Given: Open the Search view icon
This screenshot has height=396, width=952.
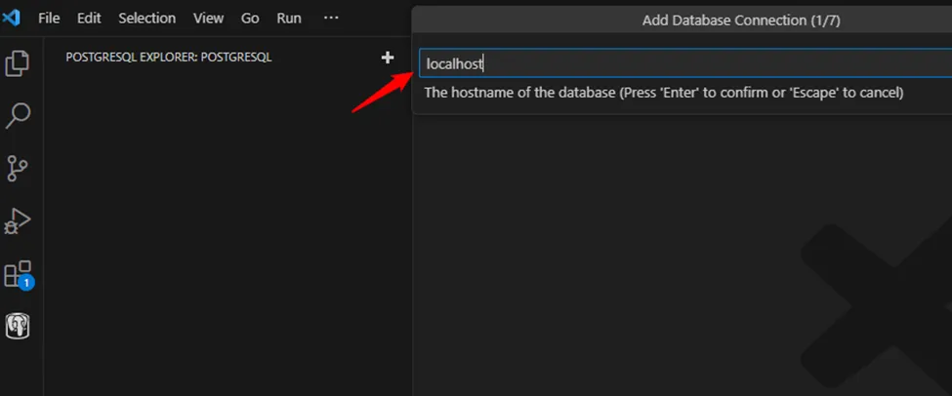Looking at the screenshot, I should click(18, 116).
